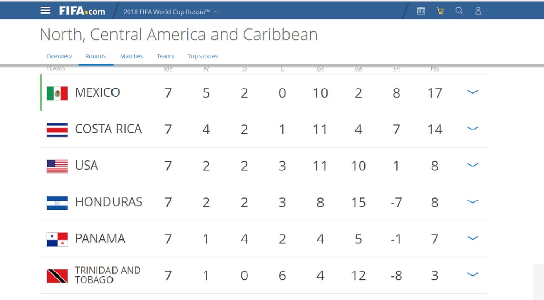
Task: Switch to the Matches tab
Action: (131, 56)
